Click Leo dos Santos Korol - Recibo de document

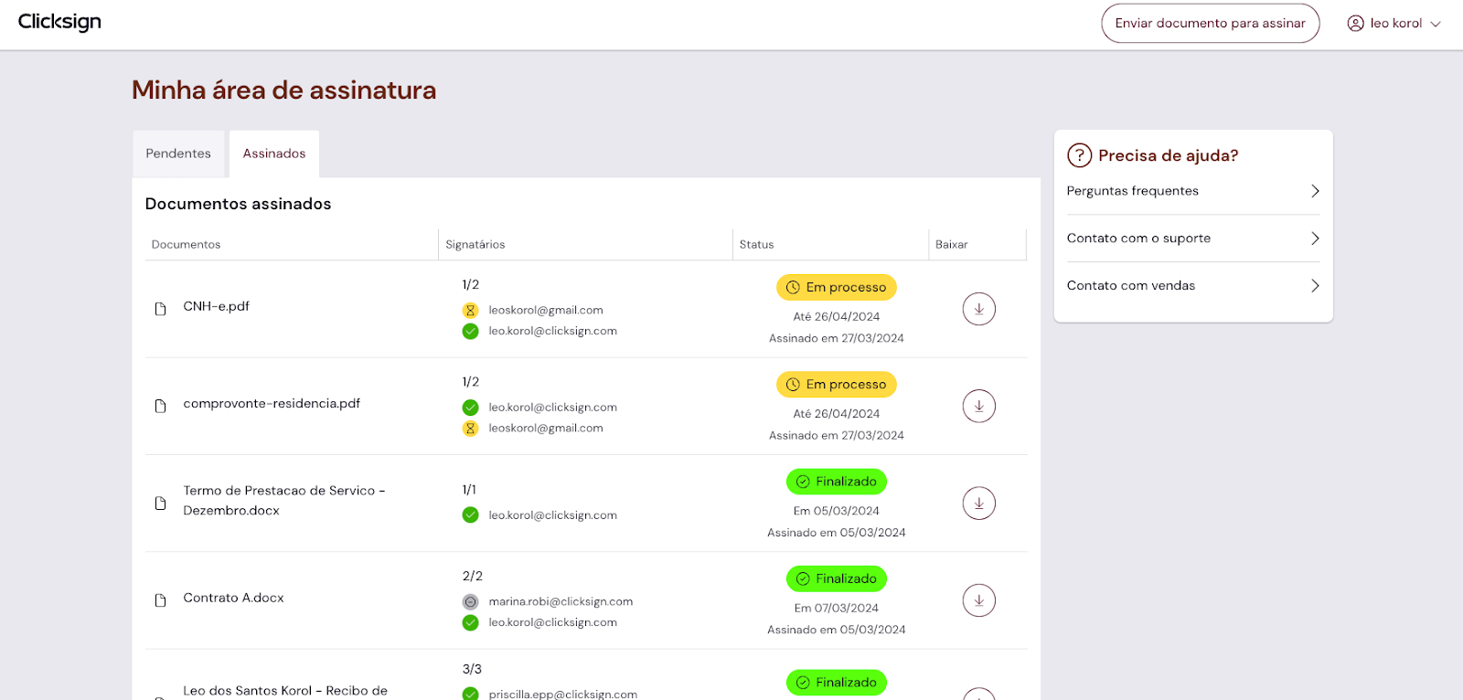coord(285,691)
